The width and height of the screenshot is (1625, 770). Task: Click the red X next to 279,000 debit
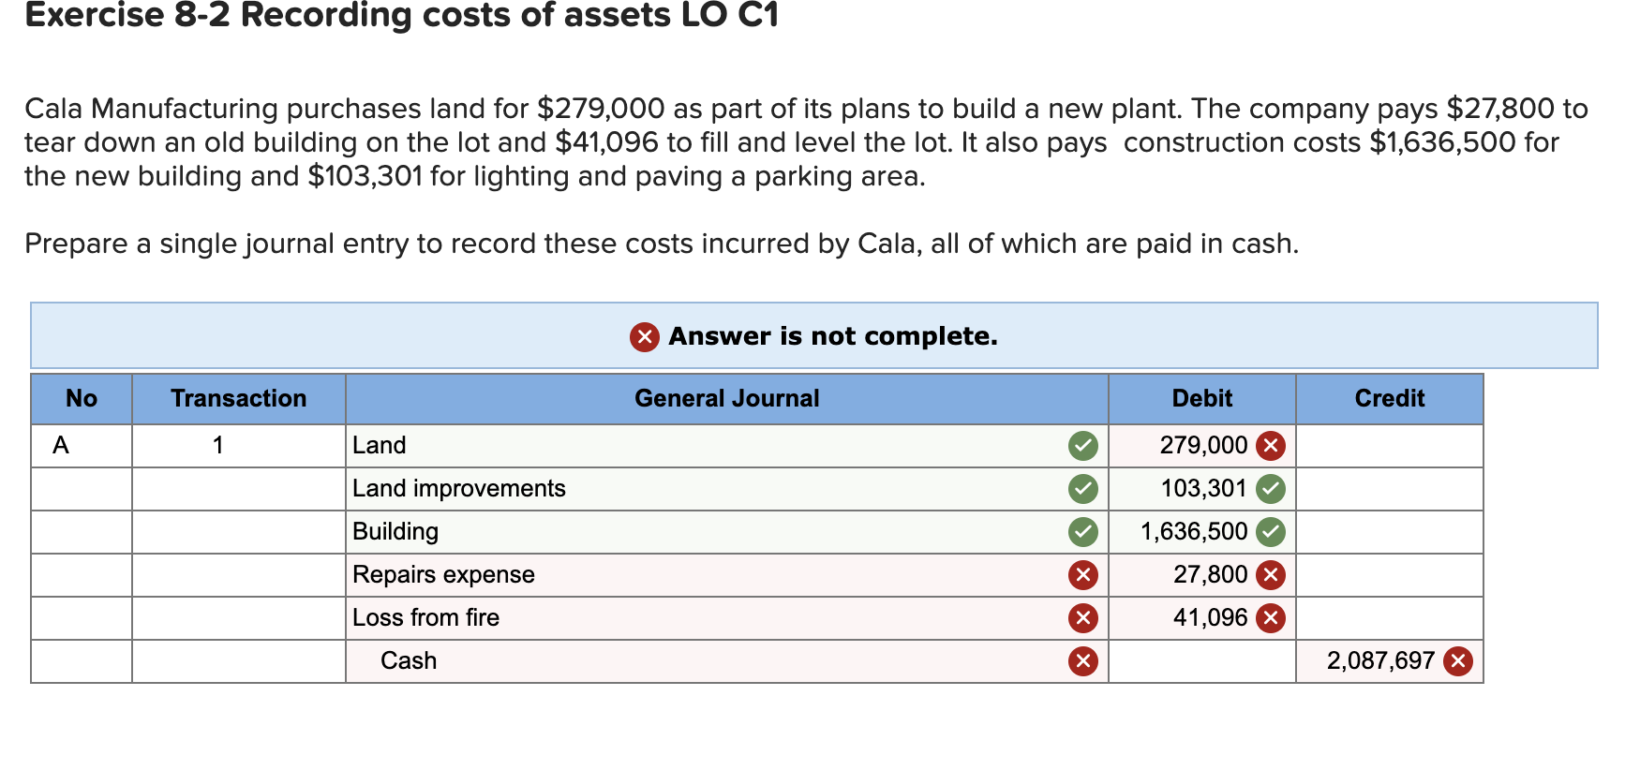[1271, 445]
